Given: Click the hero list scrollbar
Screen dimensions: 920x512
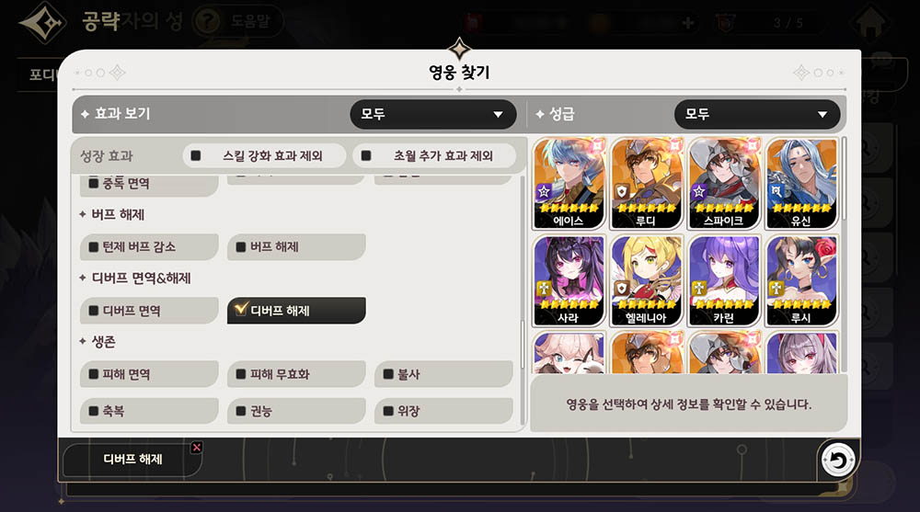Looking at the screenshot, I should click(x=845, y=179).
